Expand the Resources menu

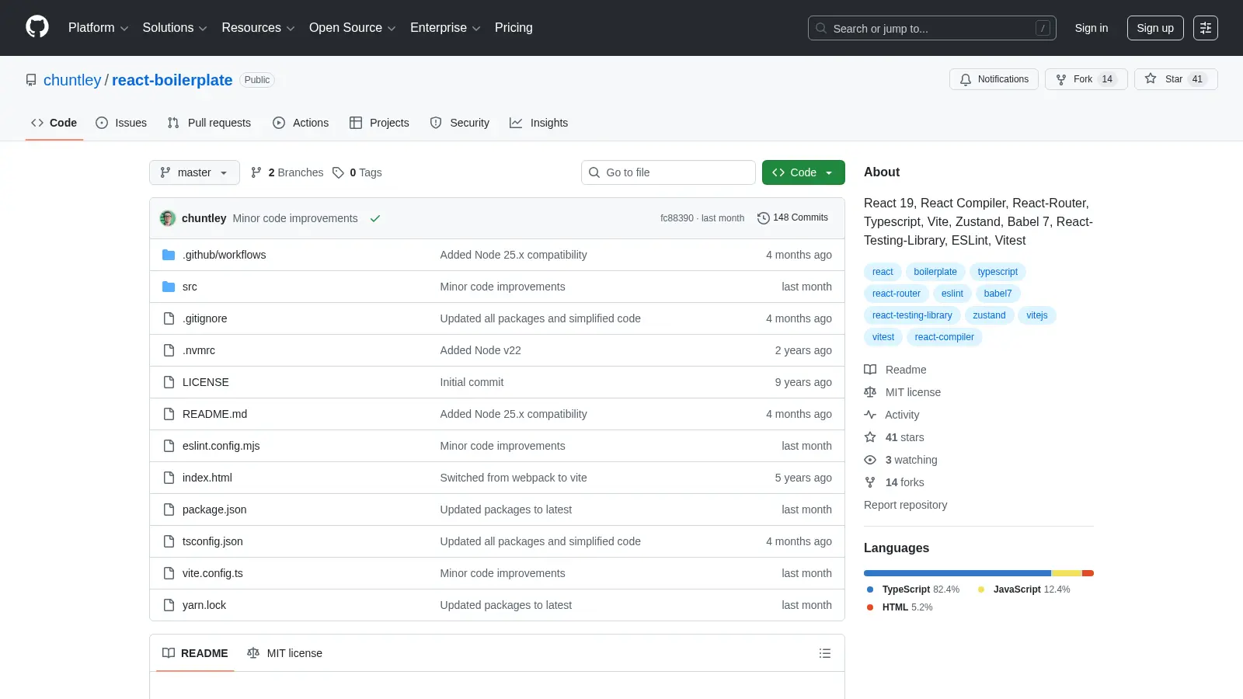(x=258, y=28)
